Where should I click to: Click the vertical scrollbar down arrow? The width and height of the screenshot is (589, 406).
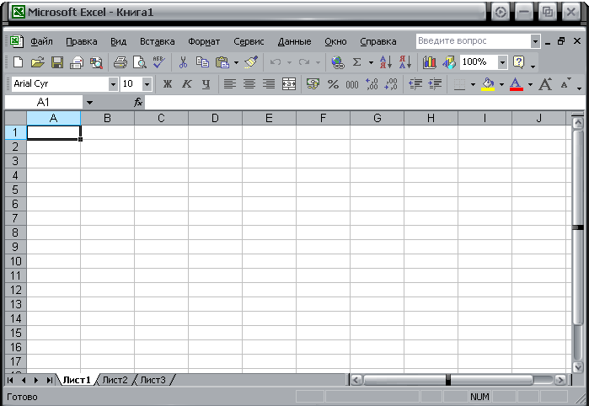(578, 366)
